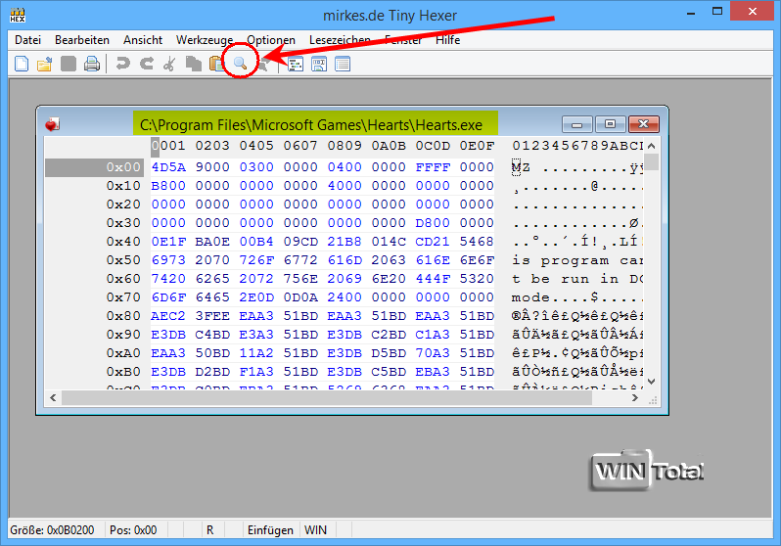Screen dimensions: 781x546
Task: Open the Datei menu
Action: (x=28, y=40)
